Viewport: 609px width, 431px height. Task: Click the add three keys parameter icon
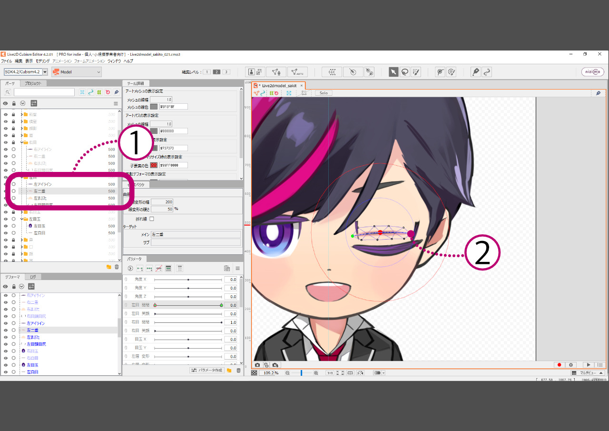(149, 269)
